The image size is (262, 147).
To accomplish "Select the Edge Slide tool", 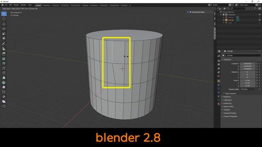I will pos(4,92).
